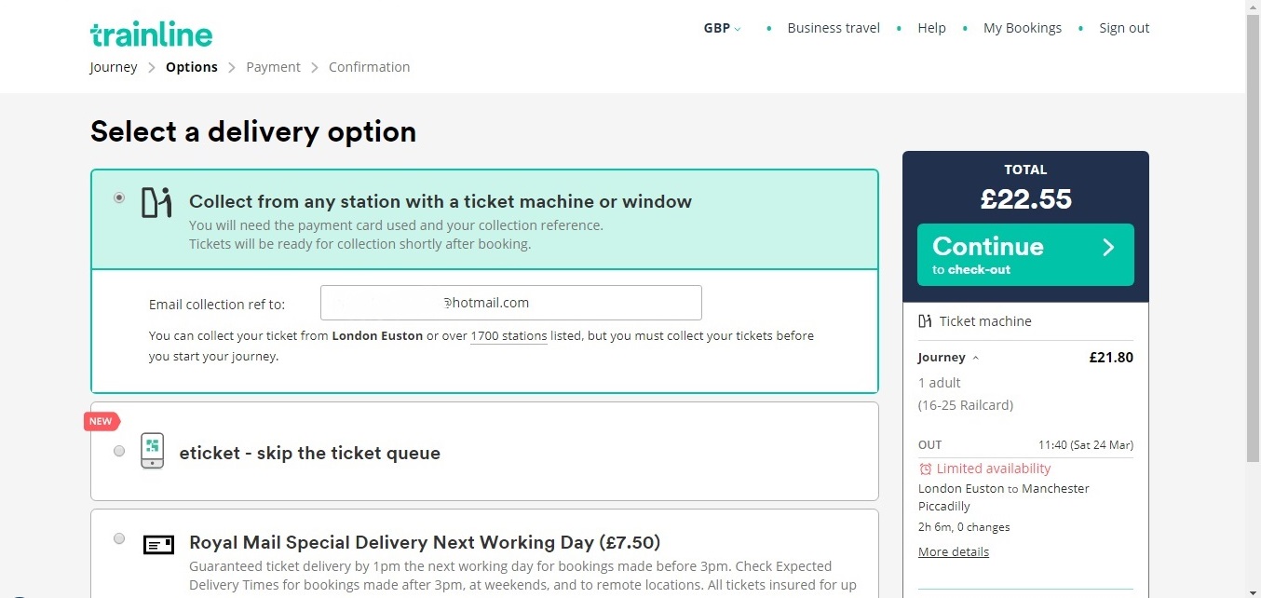Select the Royal Mail Special Delivery radio button

pos(118,538)
